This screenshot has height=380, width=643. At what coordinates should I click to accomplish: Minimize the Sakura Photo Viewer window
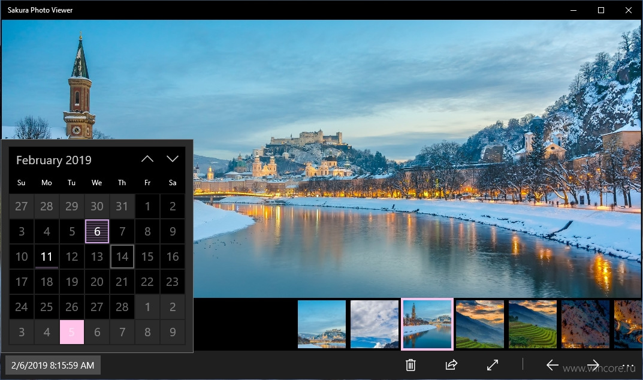pos(573,10)
